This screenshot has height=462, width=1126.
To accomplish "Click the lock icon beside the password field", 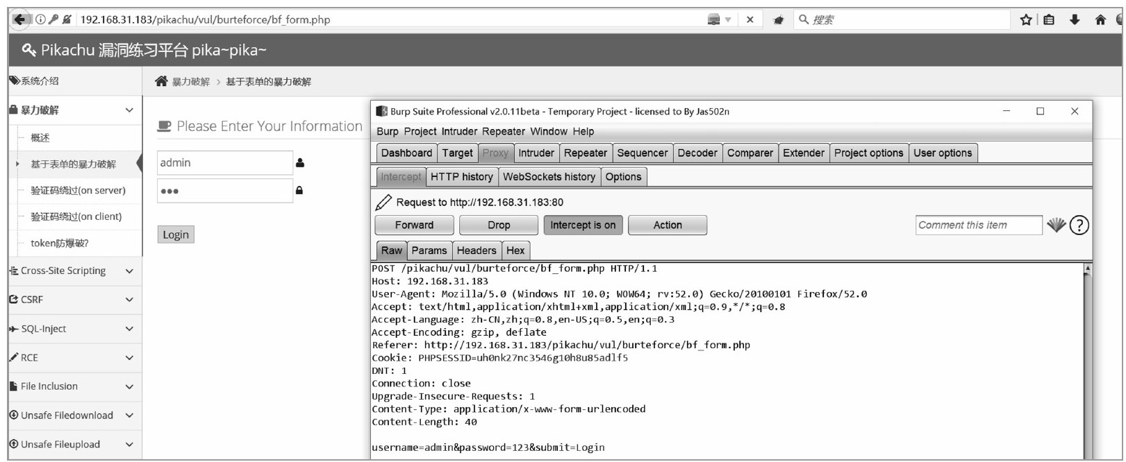I will (299, 190).
